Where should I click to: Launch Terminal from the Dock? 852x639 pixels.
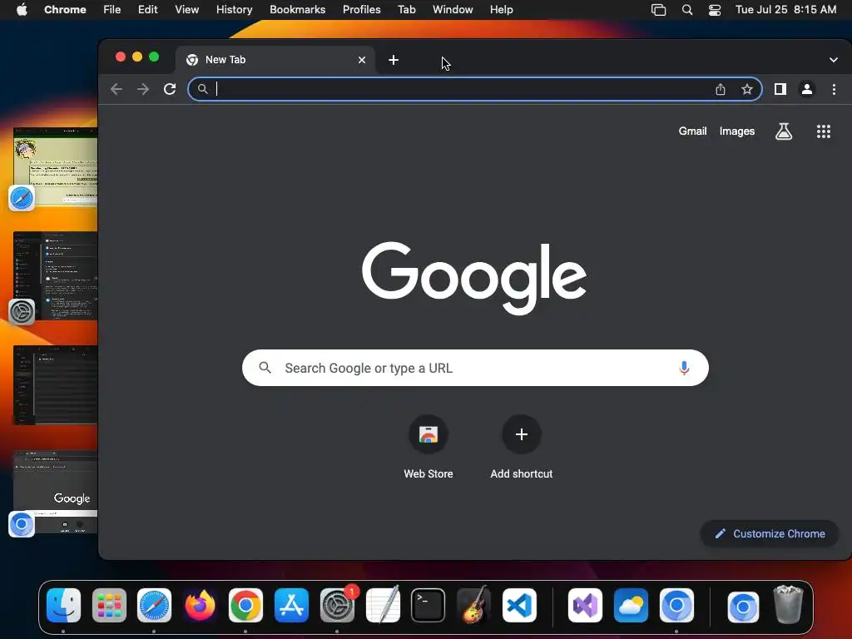(x=428, y=606)
